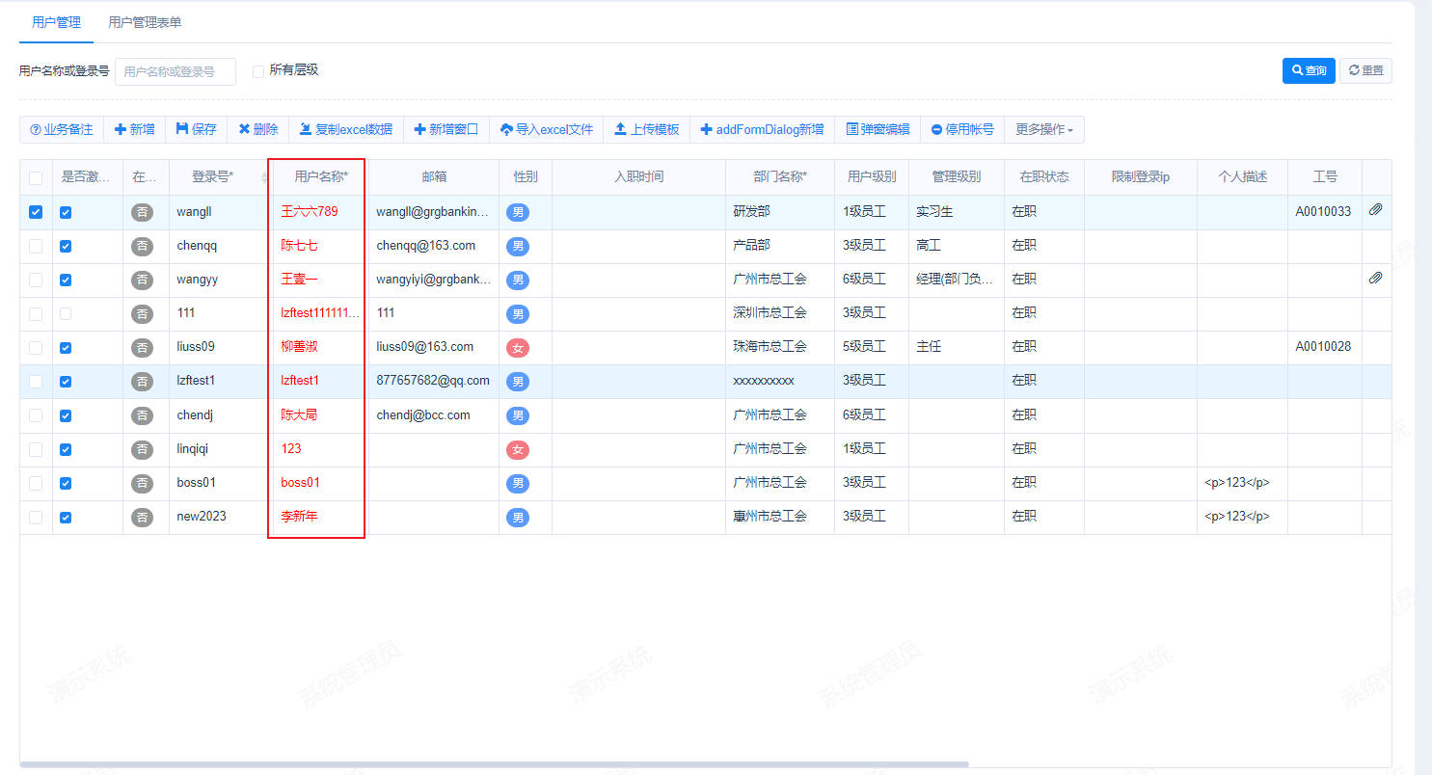Click email 877657682@qq.com
Viewport: 1432px width, 775px height.
(x=433, y=381)
